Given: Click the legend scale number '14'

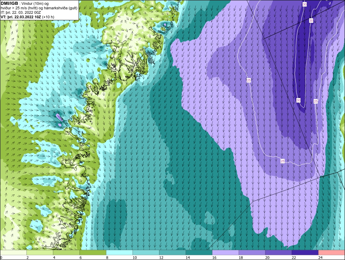Looking at the screenshot, I should (188, 258).
